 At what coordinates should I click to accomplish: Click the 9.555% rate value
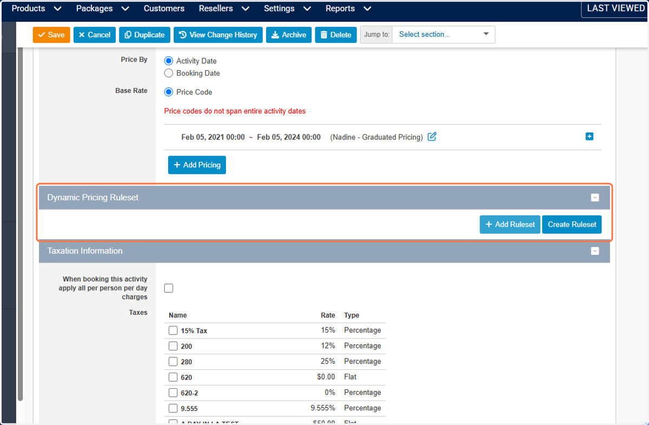coord(323,408)
